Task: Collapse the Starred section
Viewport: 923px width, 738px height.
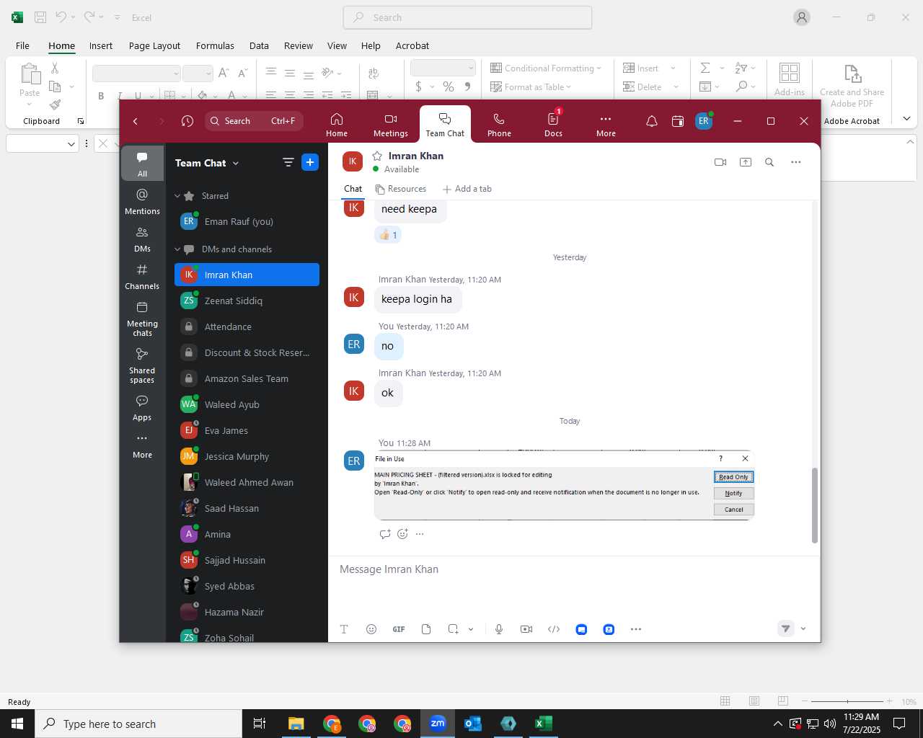Action: [177, 196]
